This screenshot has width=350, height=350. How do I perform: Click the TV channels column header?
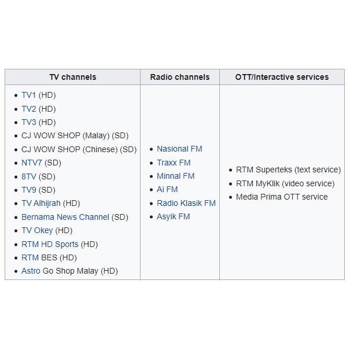(x=72, y=77)
